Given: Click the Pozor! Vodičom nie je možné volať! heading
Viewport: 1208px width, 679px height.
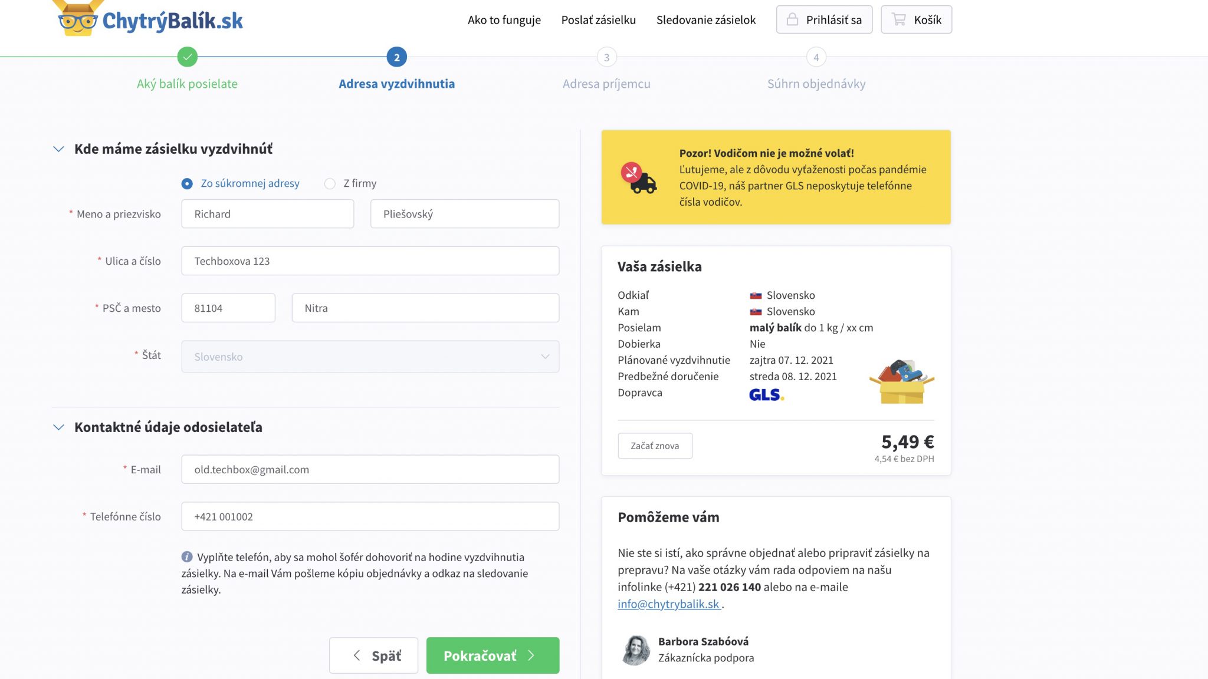Looking at the screenshot, I should click(x=766, y=153).
